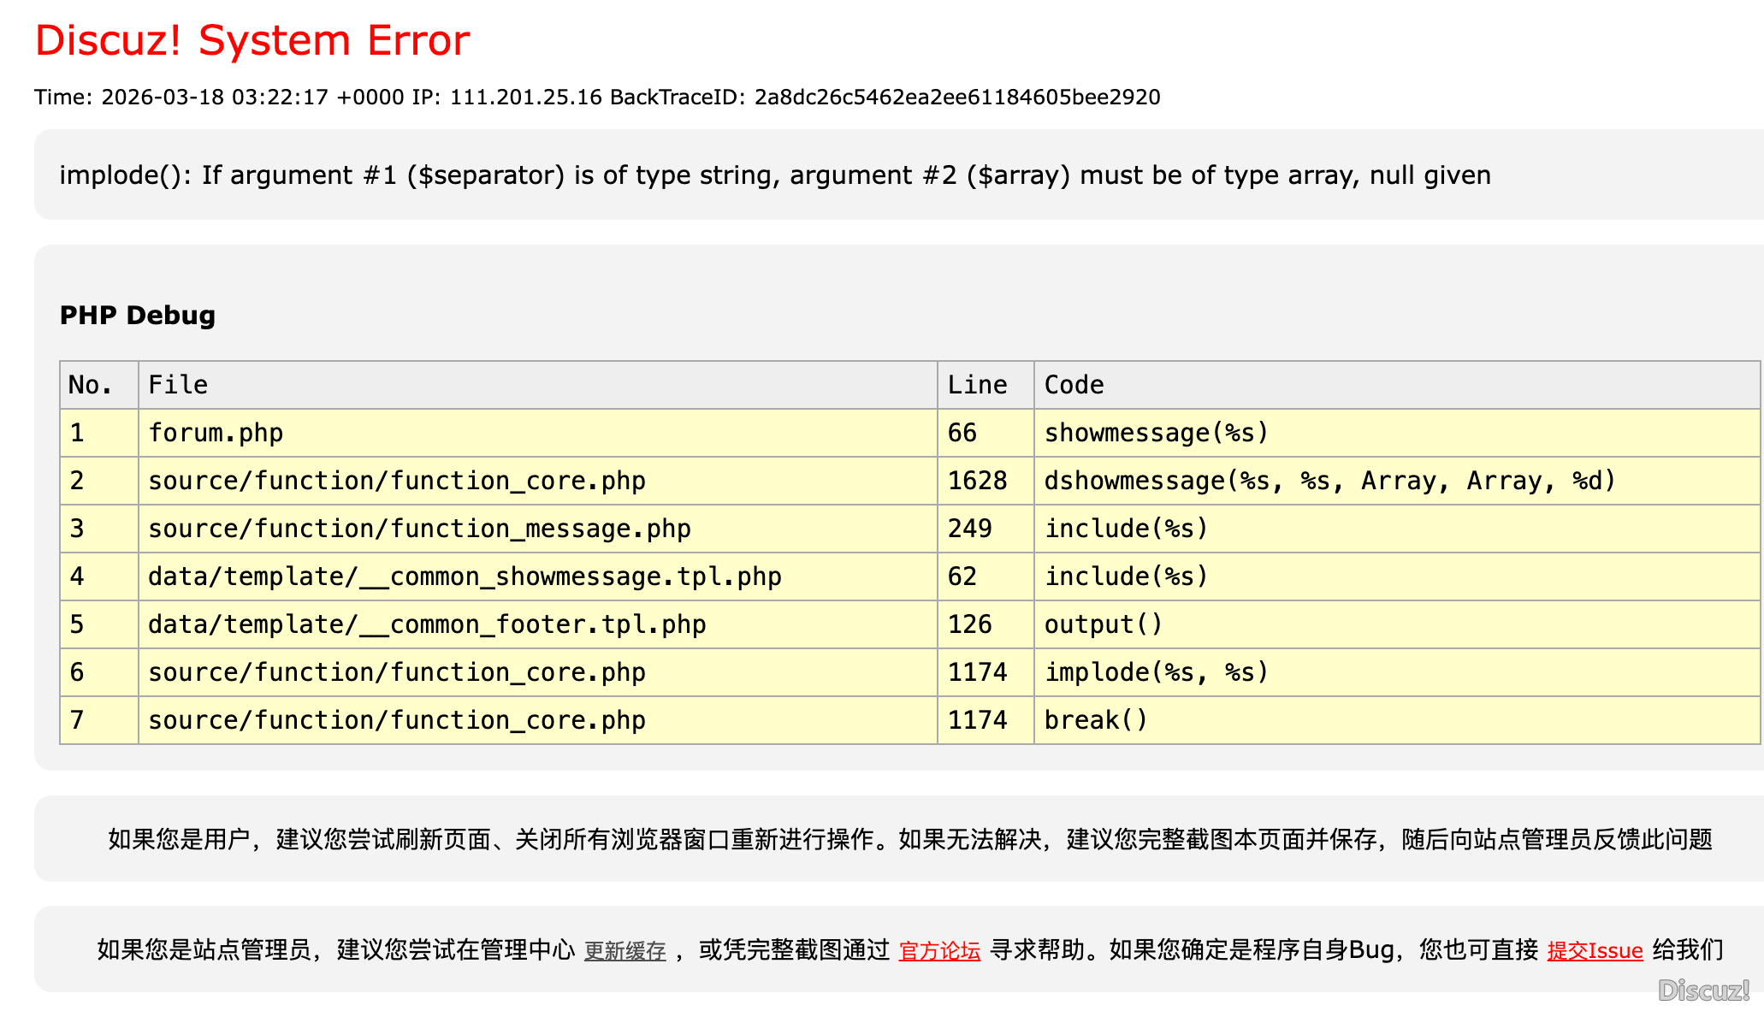Click the BackTraceID hash value
Screen dimensions: 1764x1011
(956, 97)
